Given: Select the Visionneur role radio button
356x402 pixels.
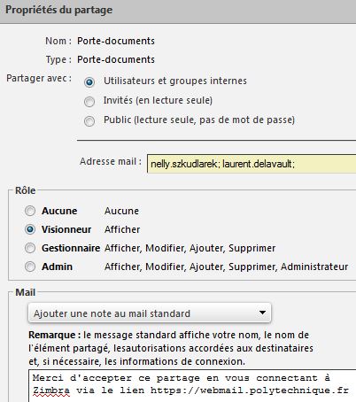Looking at the screenshot, I should (x=30, y=229).
